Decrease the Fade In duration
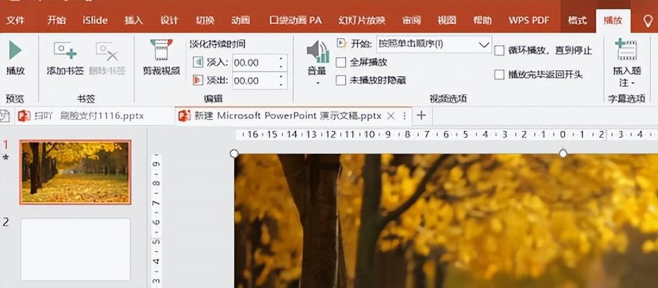 click(280, 67)
